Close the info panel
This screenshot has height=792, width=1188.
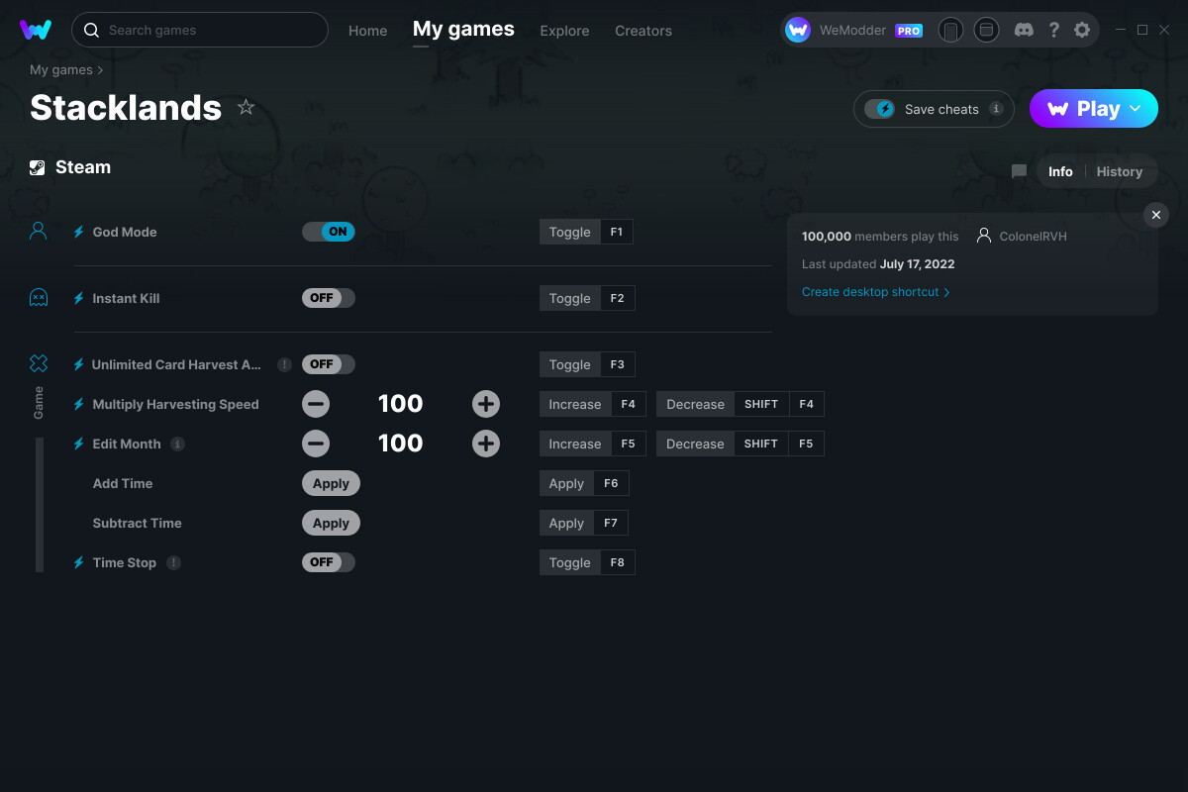(1155, 215)
